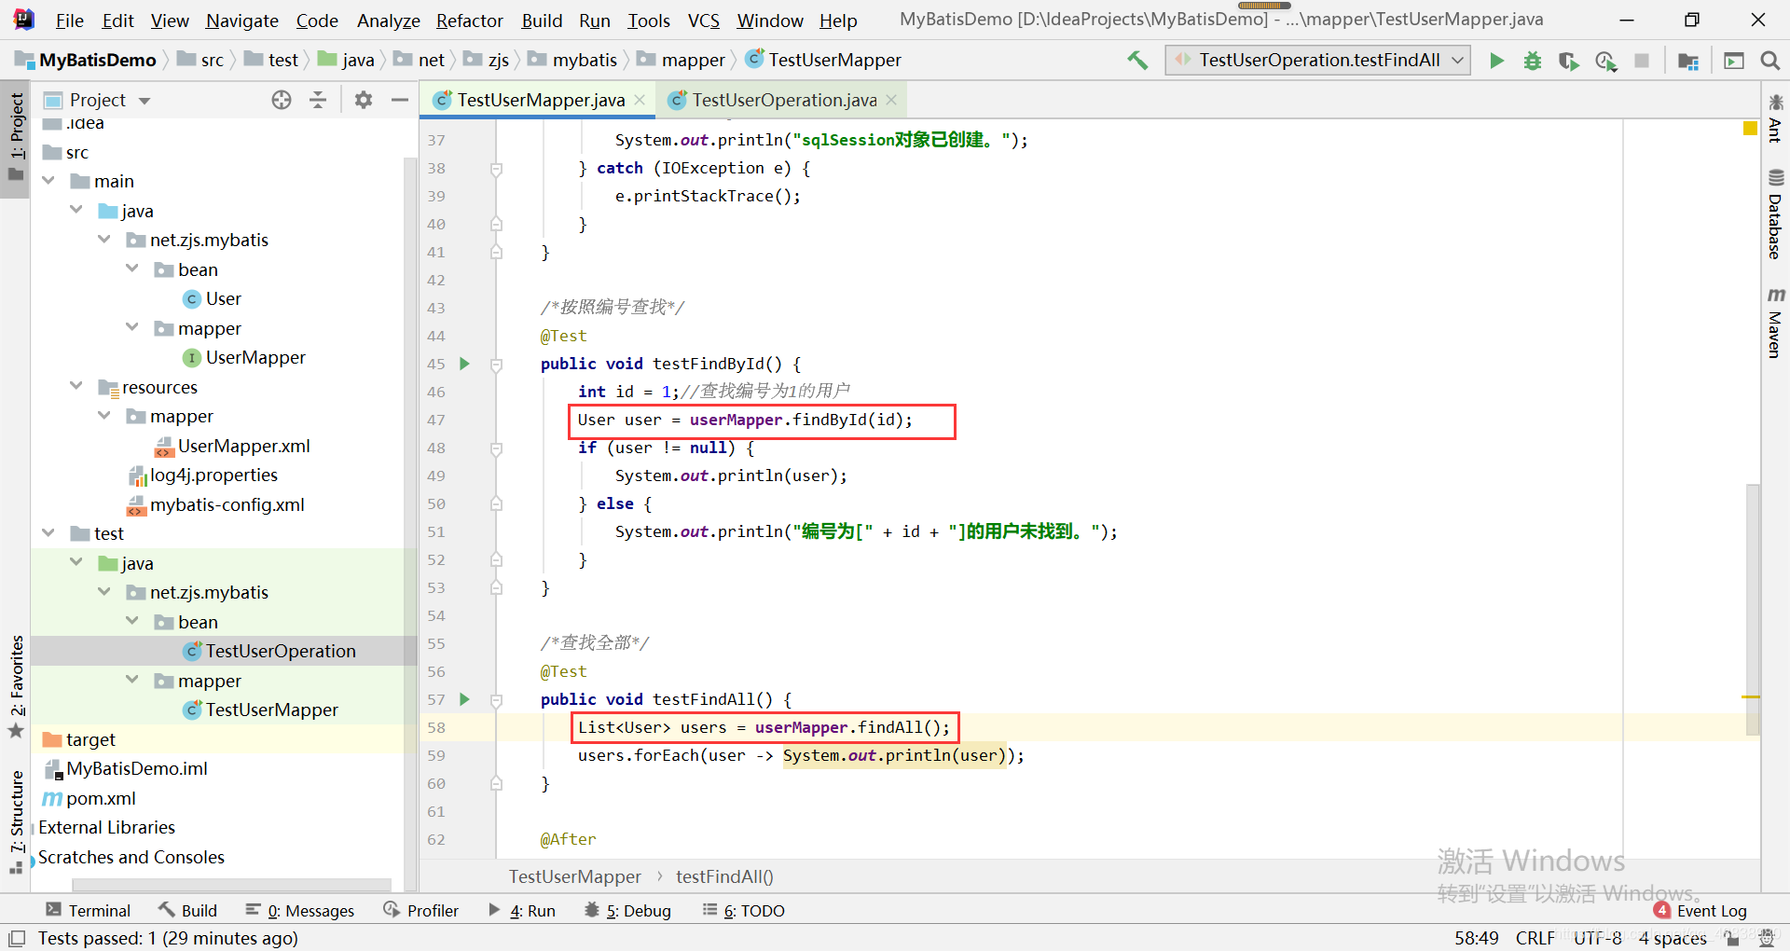Open the 4: Run tool window
The height and width of the screenshot is (951, 1790).
click(522, 910)
